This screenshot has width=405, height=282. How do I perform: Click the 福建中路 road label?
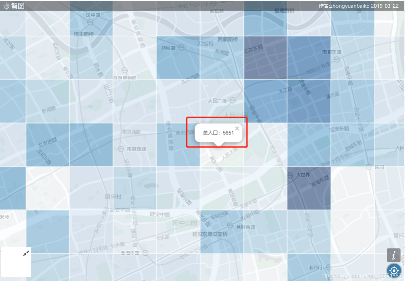[x=305, y=86]
